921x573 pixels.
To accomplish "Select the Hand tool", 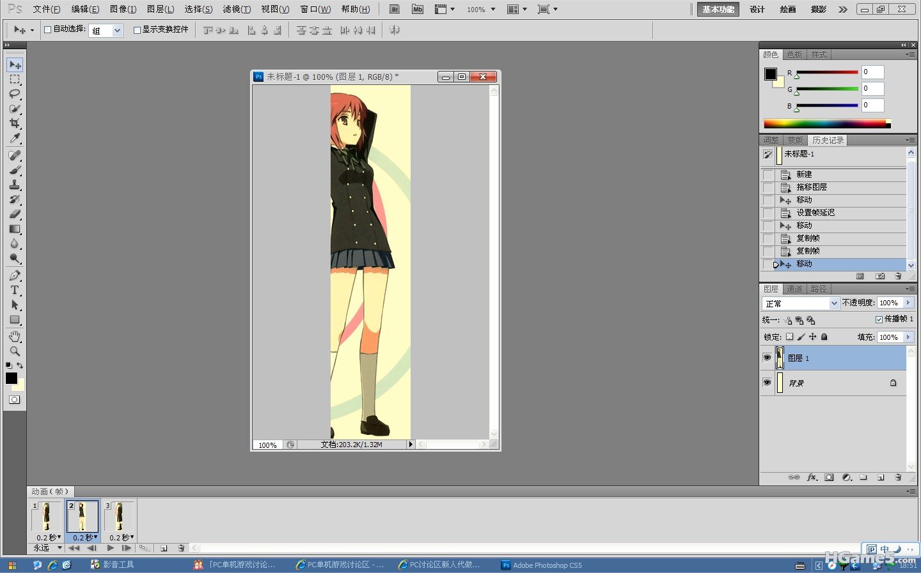I will [14, 337].
